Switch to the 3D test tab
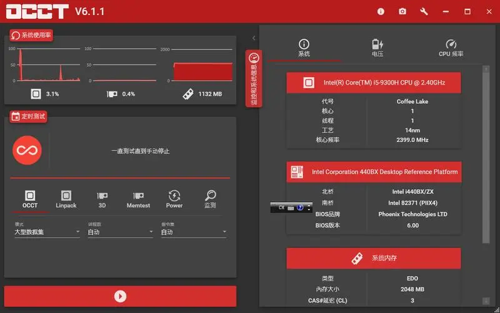Viewport: 500px width, 313px height. click(102, 199)
